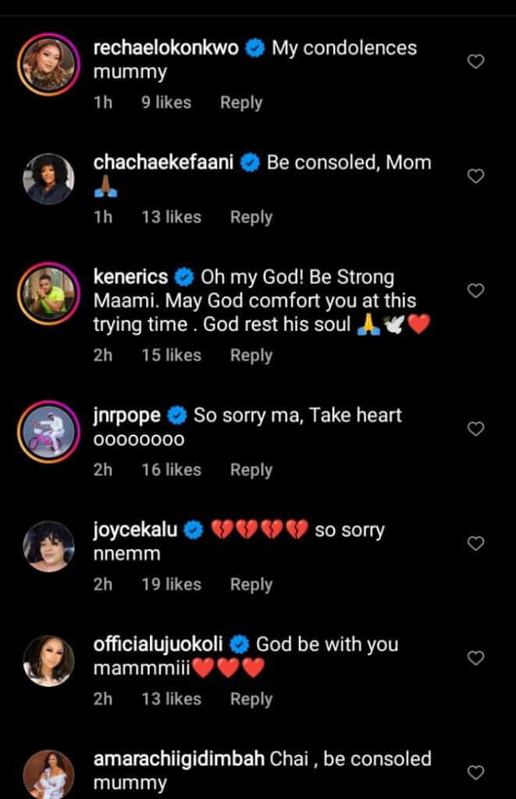Open kenerics' story ring avatar
Viewport: 516px width, 799px height.
[48, 292]
